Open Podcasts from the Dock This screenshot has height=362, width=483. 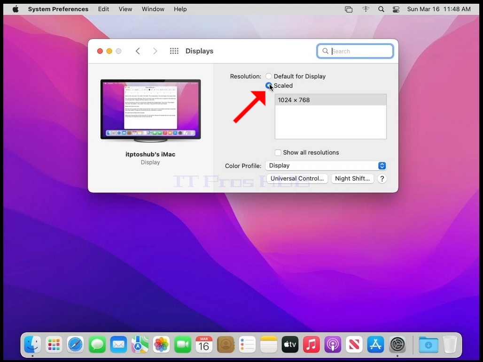click(333, 345)
